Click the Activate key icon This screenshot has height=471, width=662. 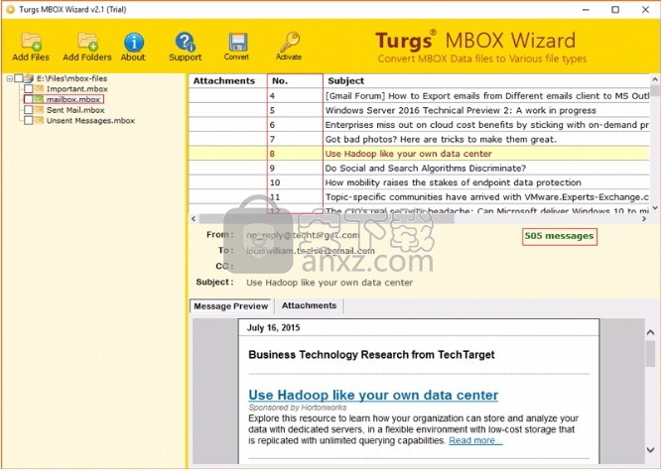tap(290, 42)
